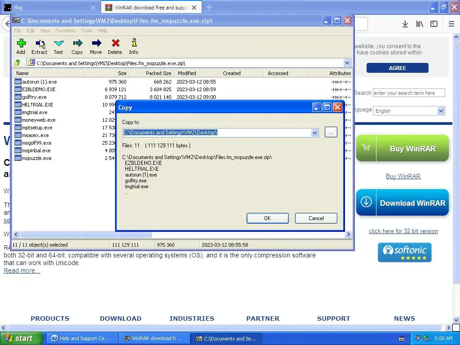Click the icon of msgolf99.exe
The image size is (460, 345).
(18, 142)
